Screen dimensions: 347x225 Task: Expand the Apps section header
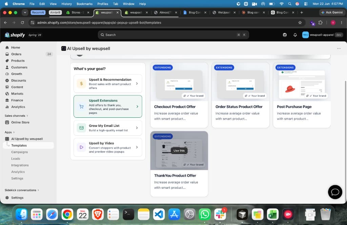point(9,132)
